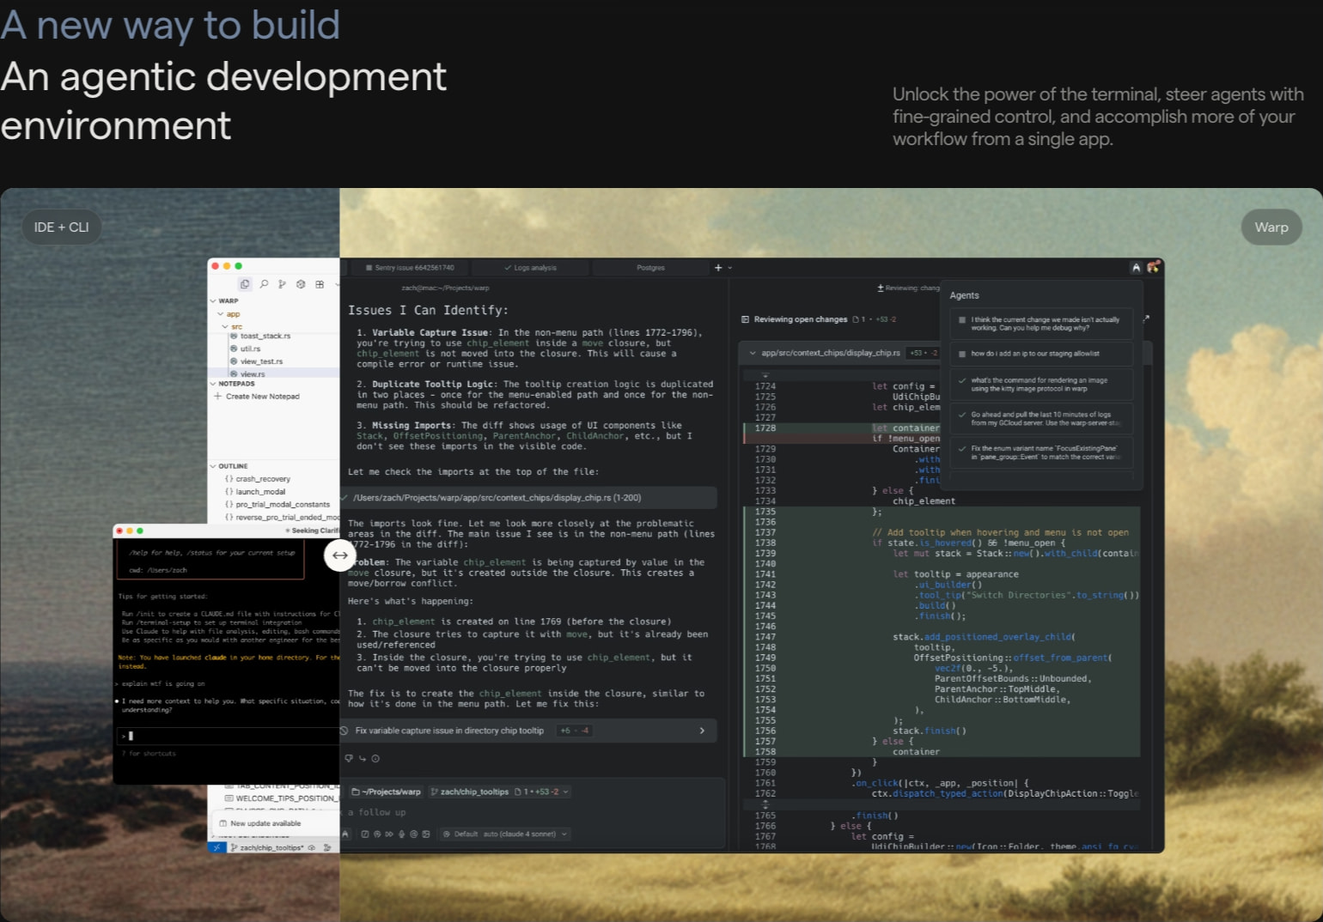Click the info circle icon below the response
The width and height of the screenshot is (1323, 922).
[375, 758]
